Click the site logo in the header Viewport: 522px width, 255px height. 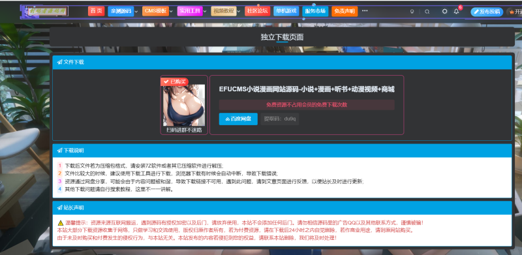click(x=47, y=11)
